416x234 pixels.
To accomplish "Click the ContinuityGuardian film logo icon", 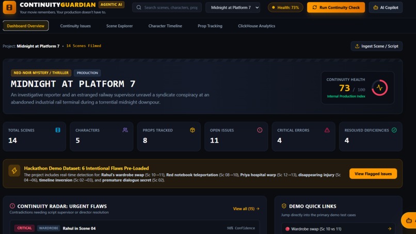I will (9, 7).
